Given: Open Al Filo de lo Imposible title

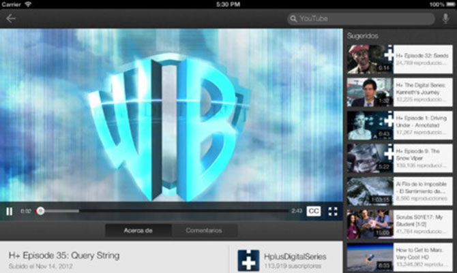Looking at the screenshot, I should click(421, 187).
